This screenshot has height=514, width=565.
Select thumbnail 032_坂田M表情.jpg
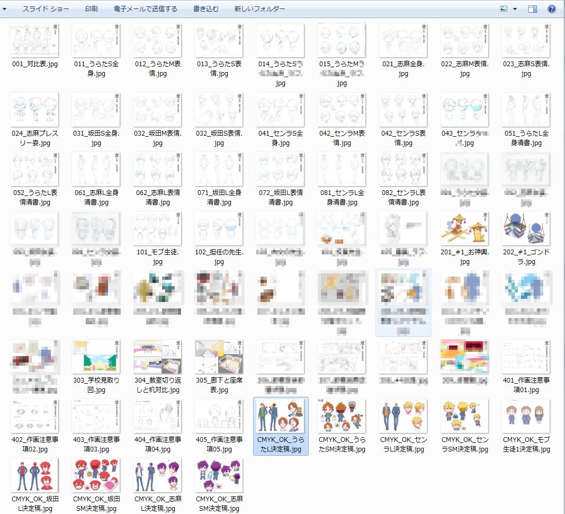click(157, 110)
